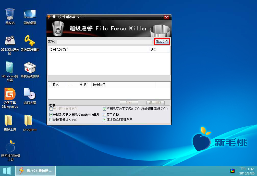The width and height of the screenshot is (257, 176).
Task: Open 修复系统引导 first-aid kit icon
Action: pos(30,70)
